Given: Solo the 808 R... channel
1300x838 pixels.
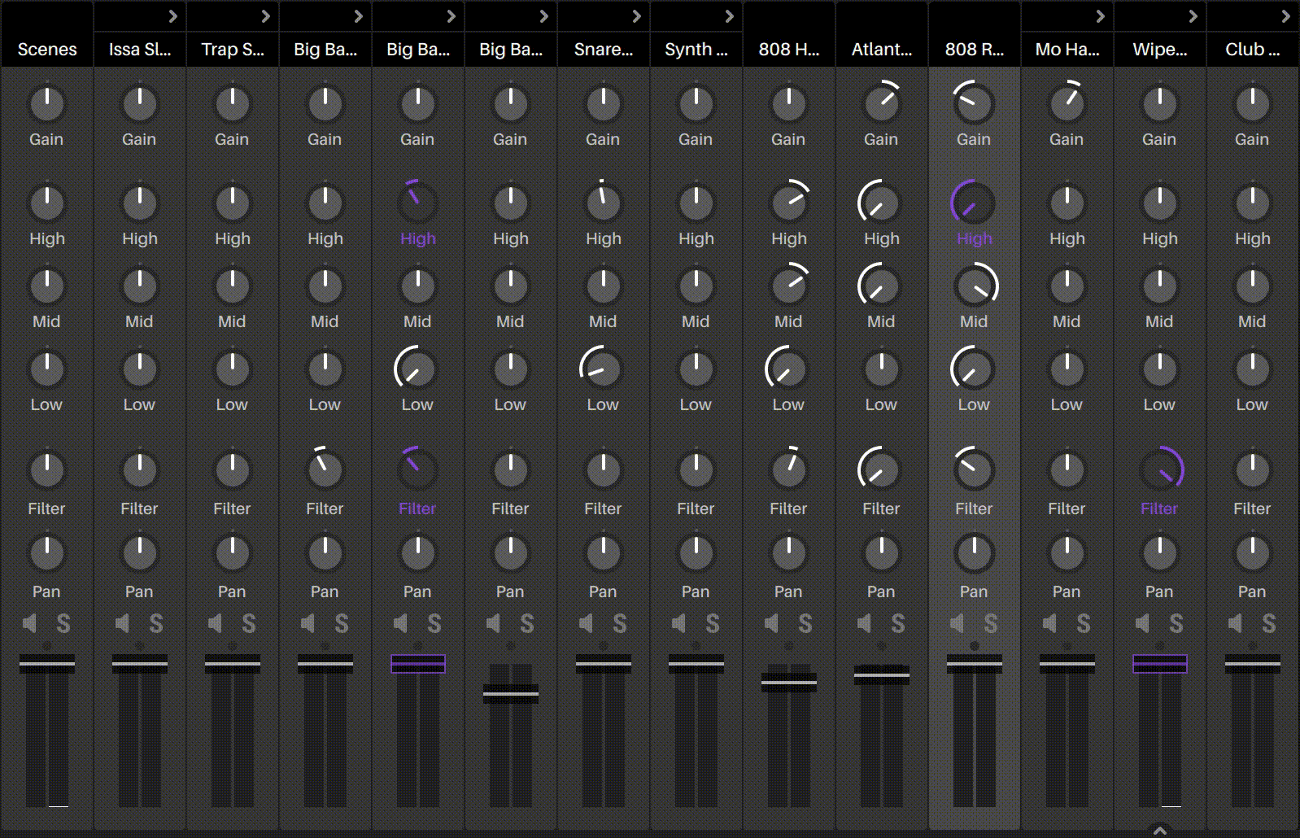Looking at the screenshot, I should click(x=991, y=624).
